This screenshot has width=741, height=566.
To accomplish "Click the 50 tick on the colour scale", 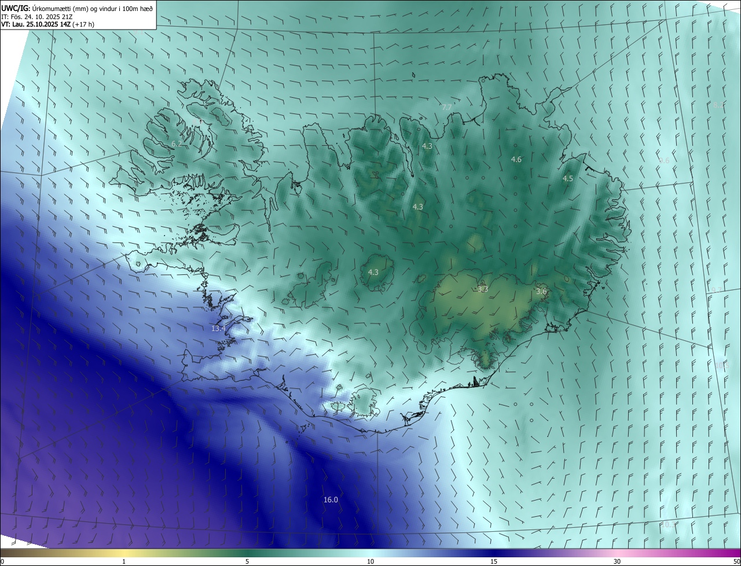I will [736, 561].
